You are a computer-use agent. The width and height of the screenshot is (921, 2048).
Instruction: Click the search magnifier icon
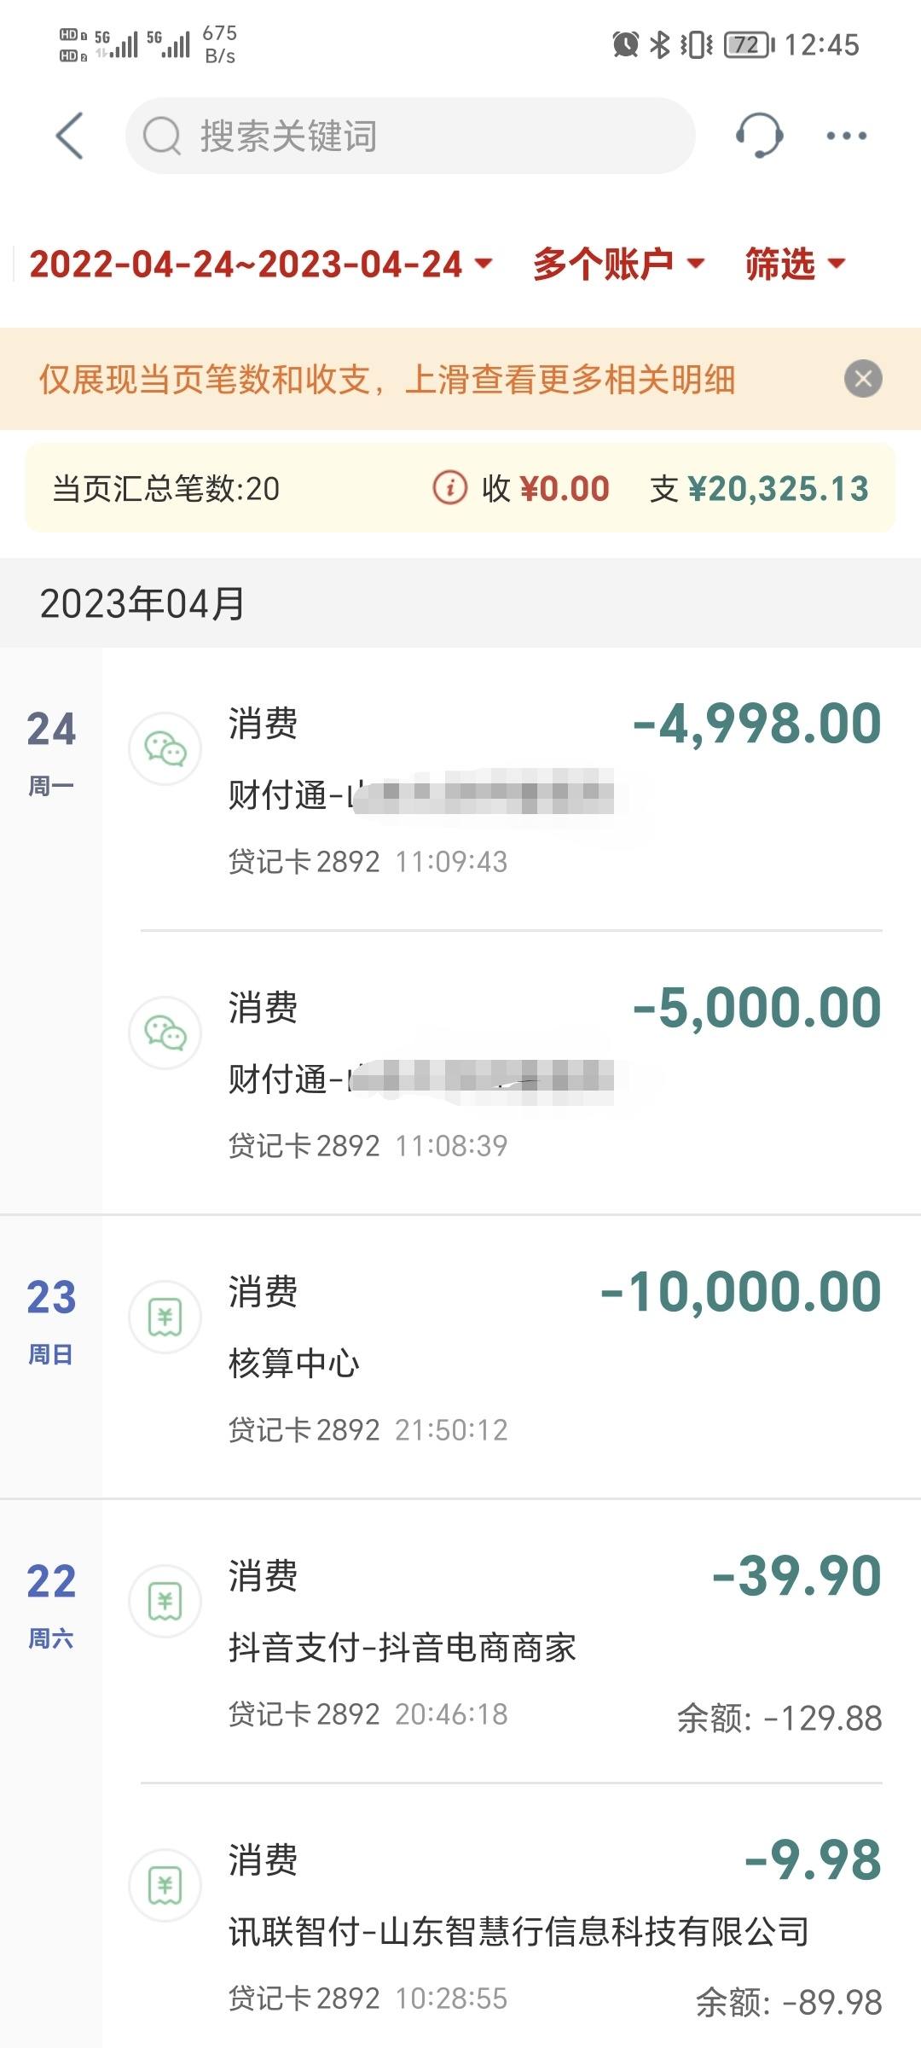tap(162, 136)
